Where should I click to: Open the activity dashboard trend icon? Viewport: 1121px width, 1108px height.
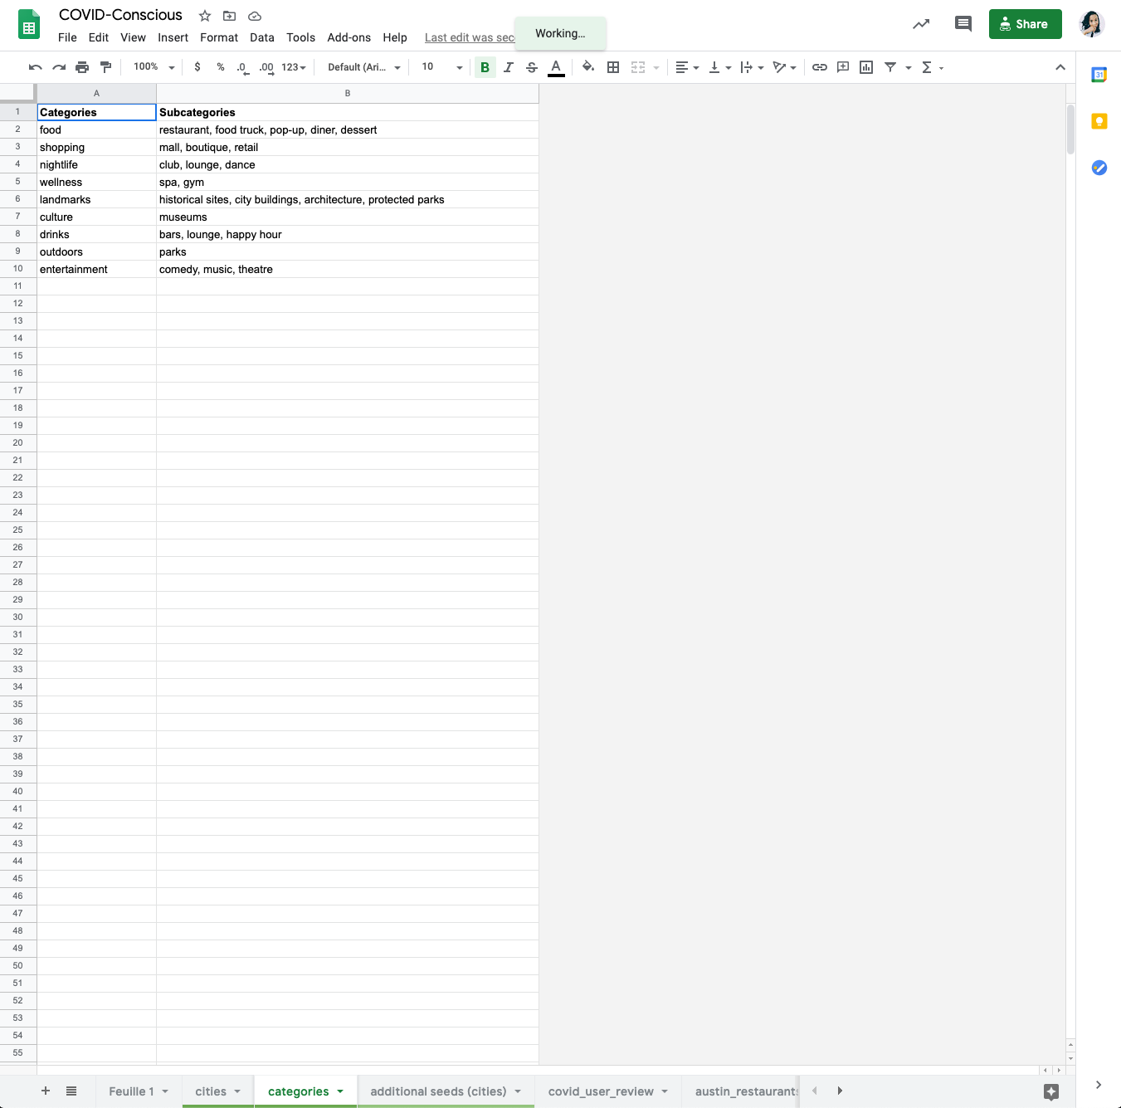[921, 24]
